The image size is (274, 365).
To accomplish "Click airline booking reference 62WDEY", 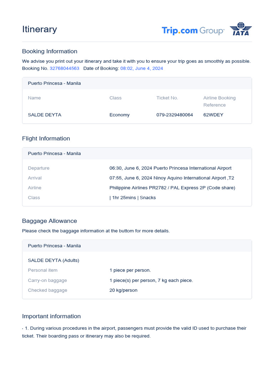I will tap(213, 115).
